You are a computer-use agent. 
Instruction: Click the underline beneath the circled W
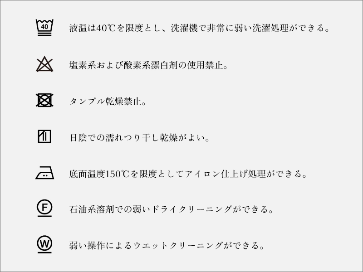44,253
